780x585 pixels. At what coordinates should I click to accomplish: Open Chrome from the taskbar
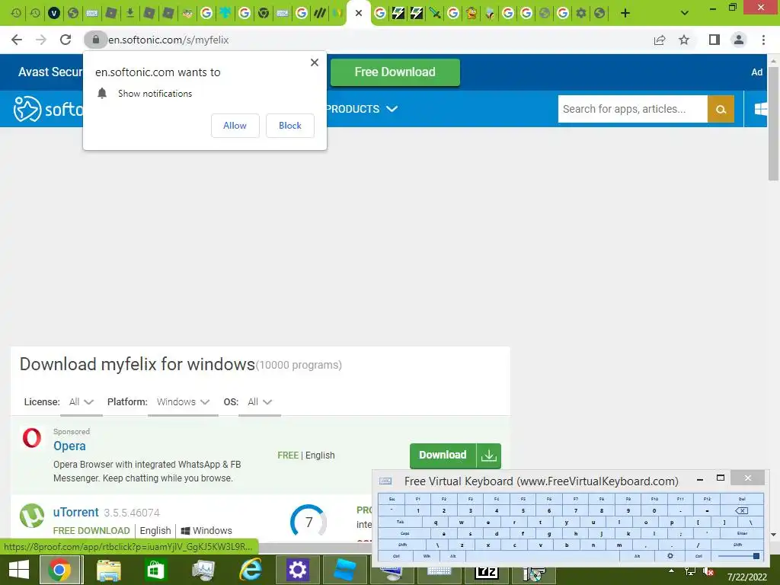pyautogui.click(x=59, y=570)
